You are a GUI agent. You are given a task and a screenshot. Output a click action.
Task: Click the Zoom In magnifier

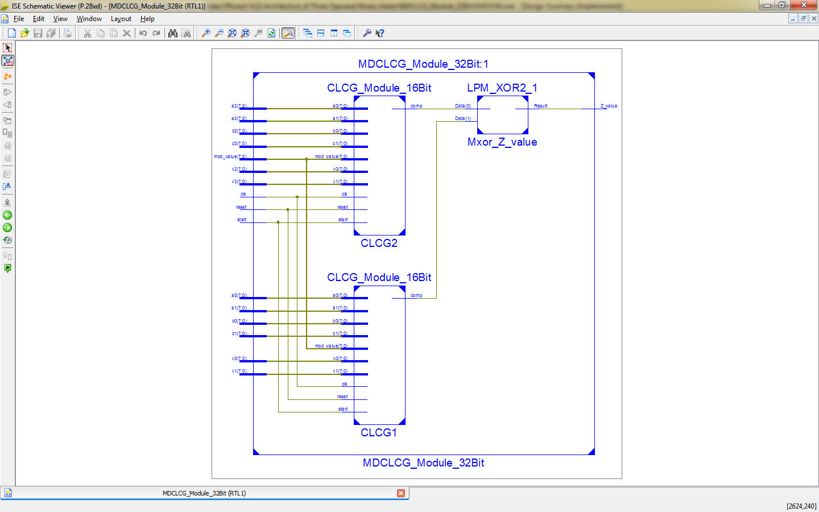click(x=206, y=33)
